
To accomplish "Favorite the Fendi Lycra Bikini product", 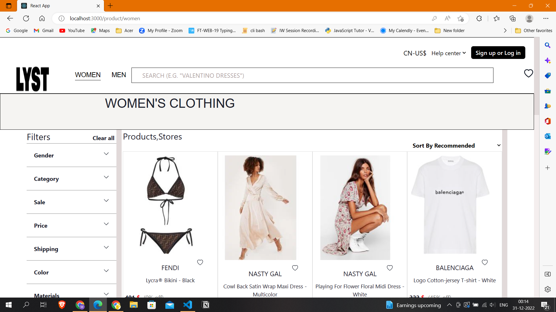I will point(200,262).
